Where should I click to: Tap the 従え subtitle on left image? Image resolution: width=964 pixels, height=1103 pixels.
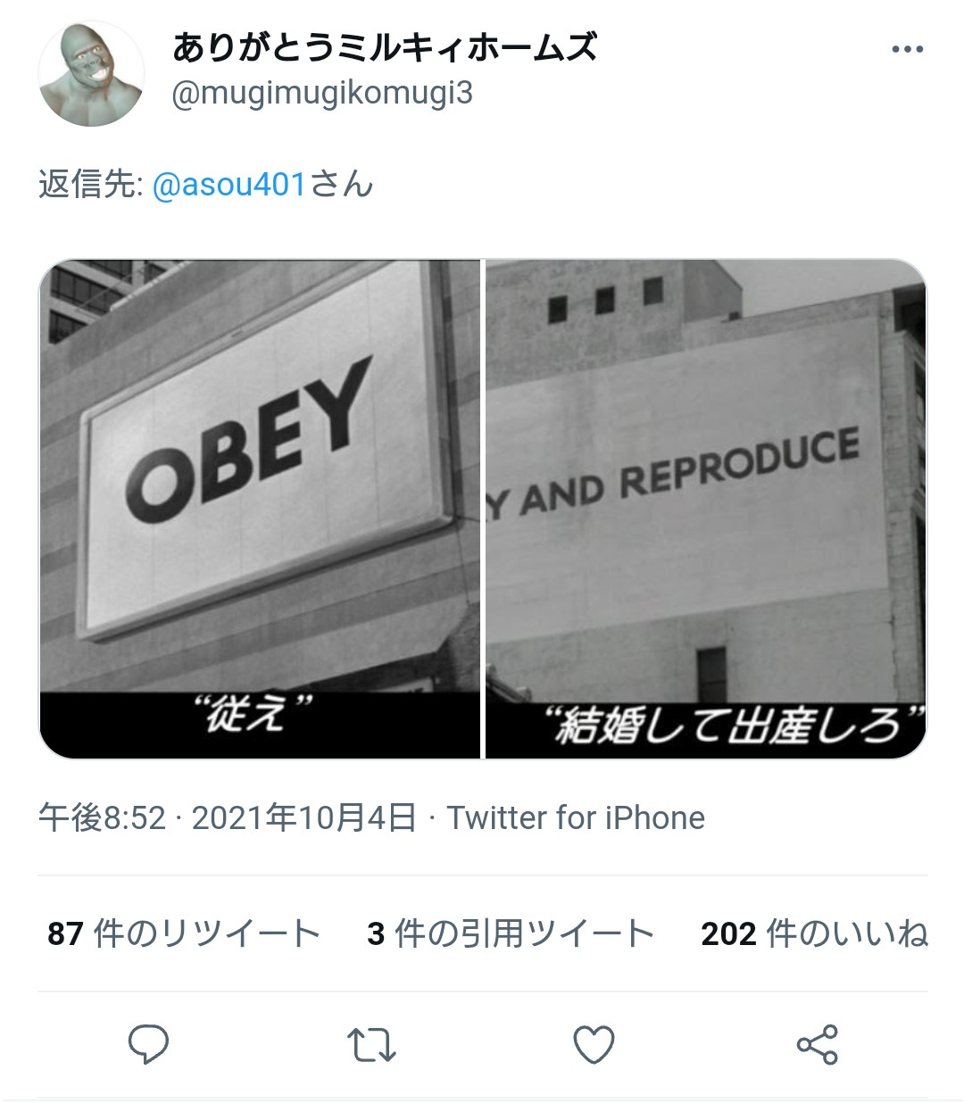(254, 715)
